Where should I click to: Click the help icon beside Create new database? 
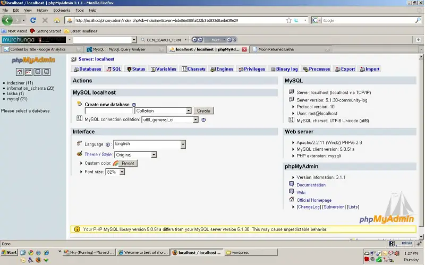(x=134, y=105)
